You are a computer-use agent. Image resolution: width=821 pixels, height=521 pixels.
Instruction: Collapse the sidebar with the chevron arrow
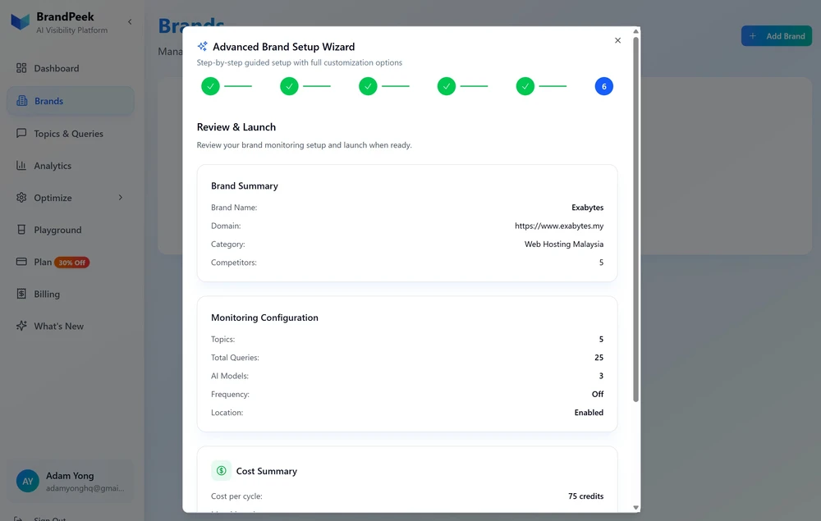tap(130, 22)
